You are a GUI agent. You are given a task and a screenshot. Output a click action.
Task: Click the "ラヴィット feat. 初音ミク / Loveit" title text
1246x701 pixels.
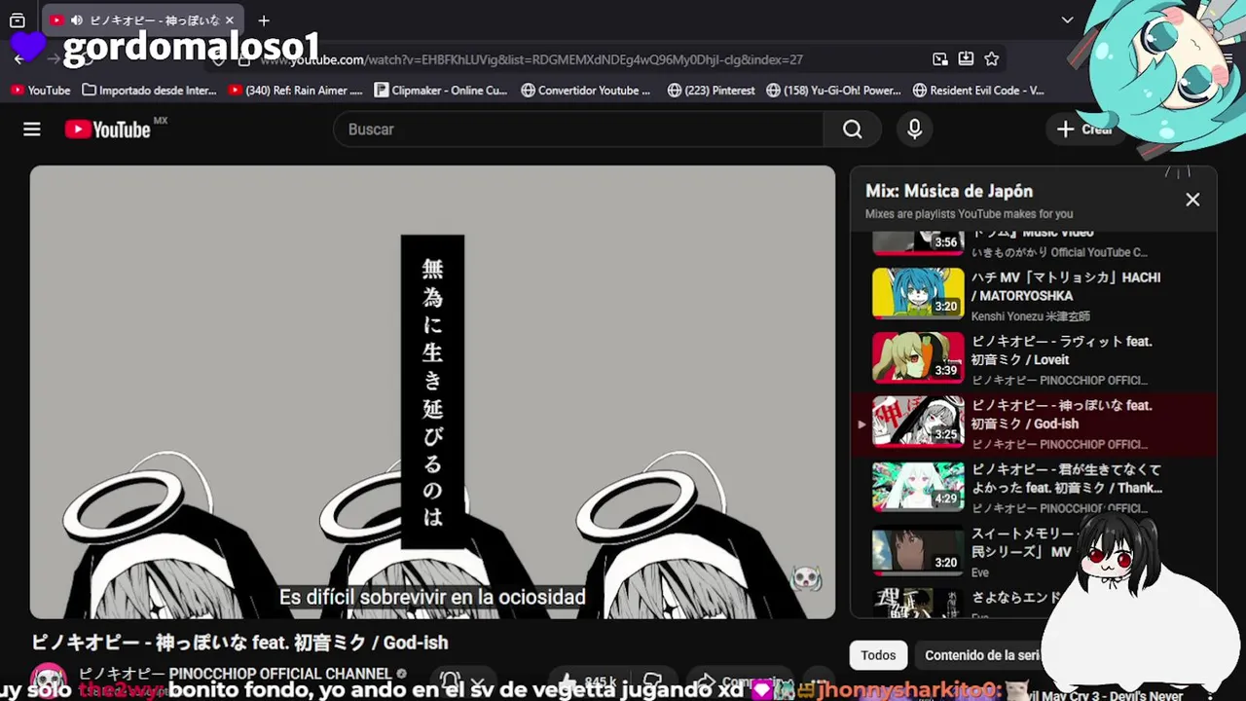pos(1062,350)
